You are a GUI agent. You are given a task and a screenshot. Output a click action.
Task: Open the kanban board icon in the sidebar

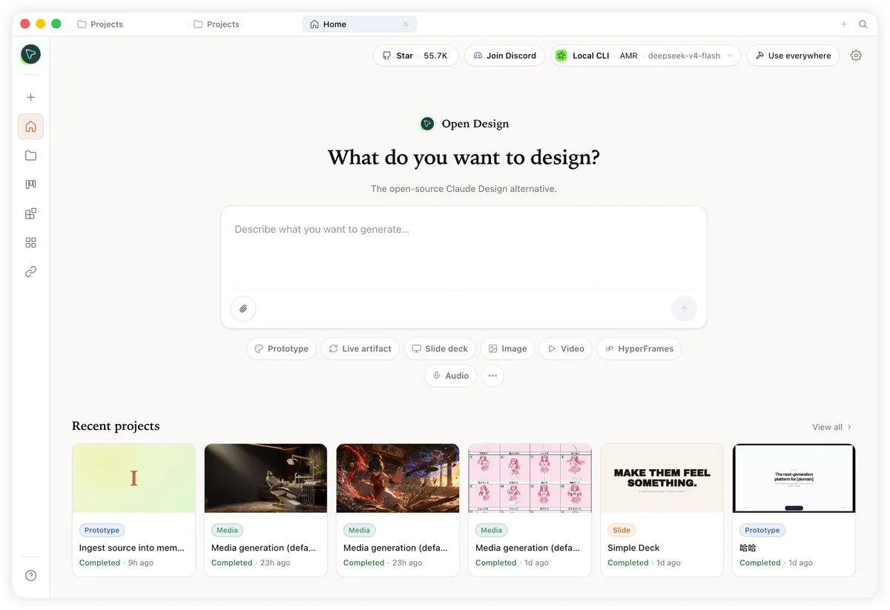tap(30, 185)
